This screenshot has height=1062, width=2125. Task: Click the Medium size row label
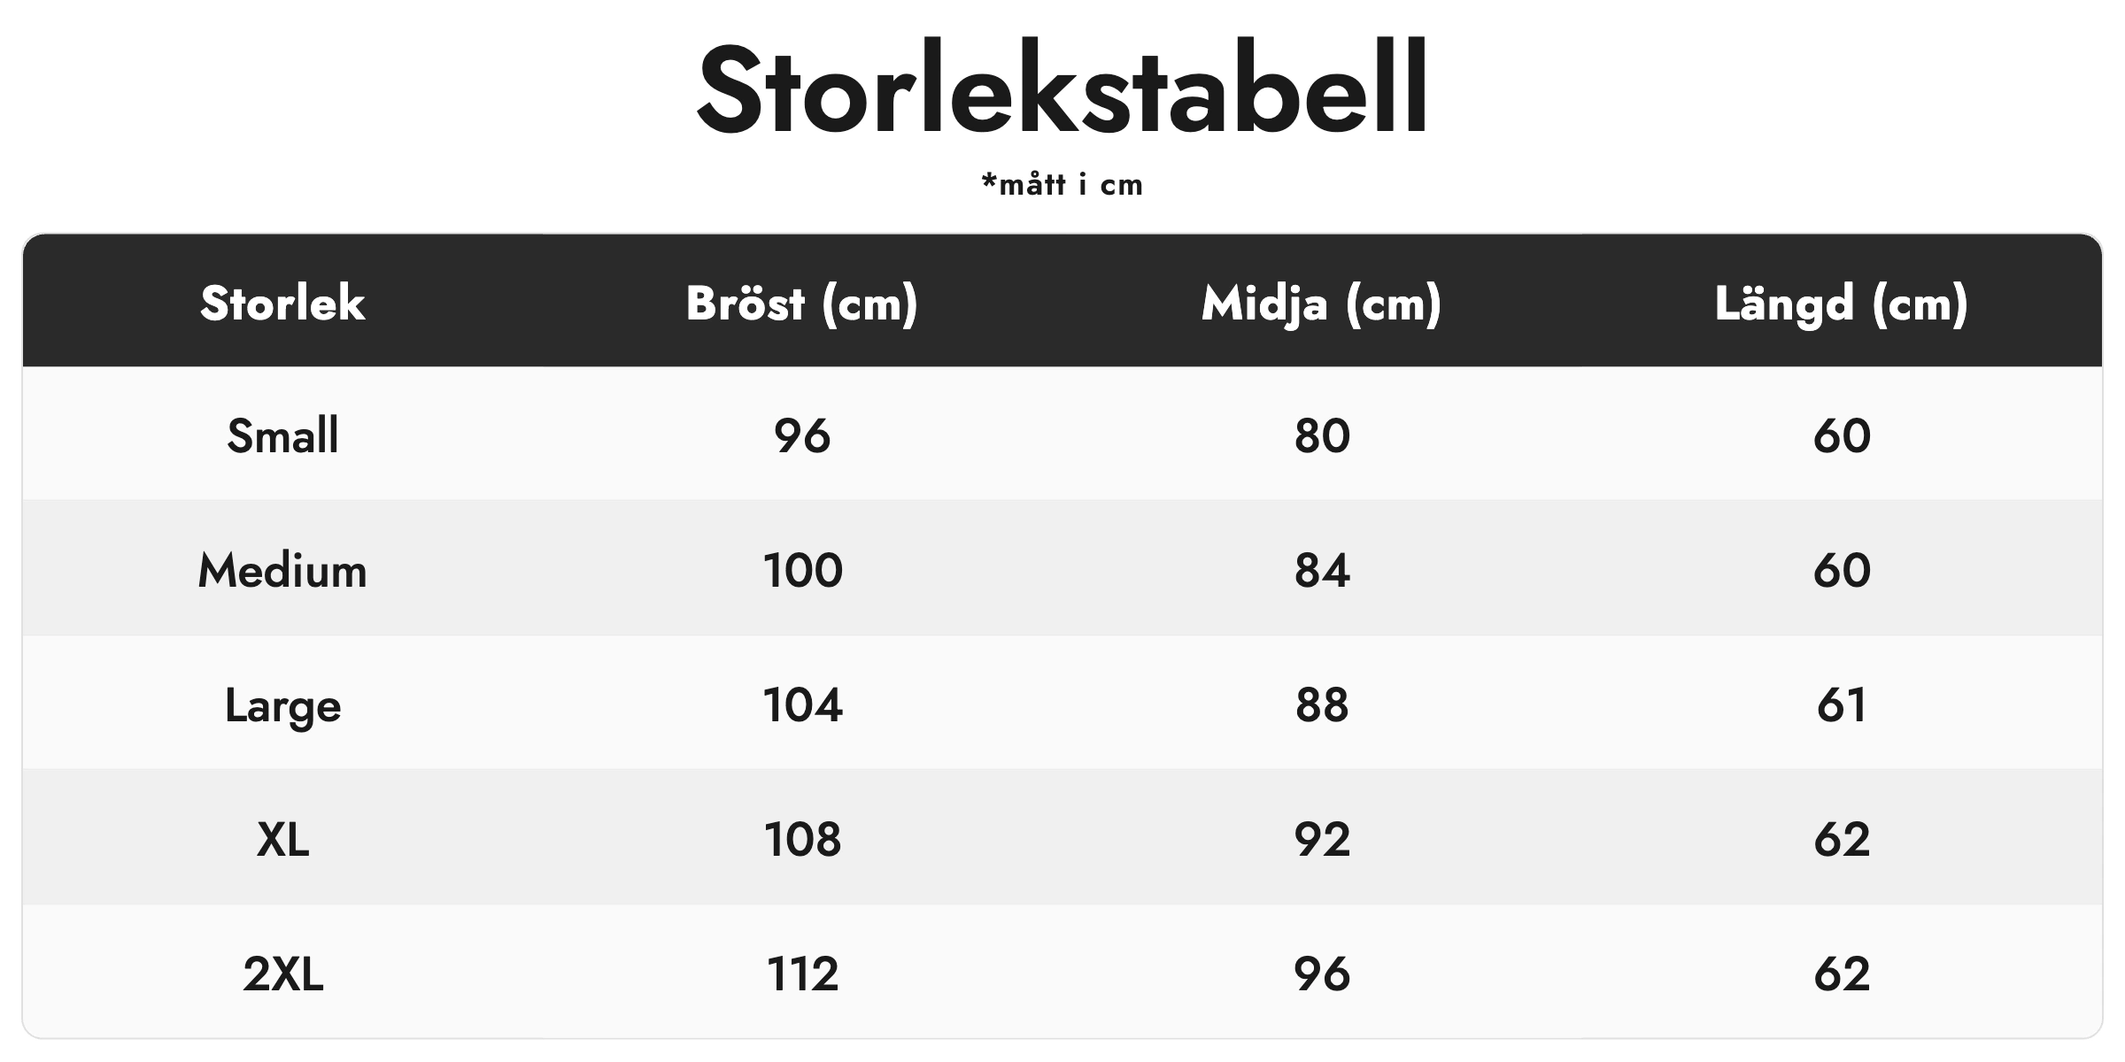click(x=282, y=570)
